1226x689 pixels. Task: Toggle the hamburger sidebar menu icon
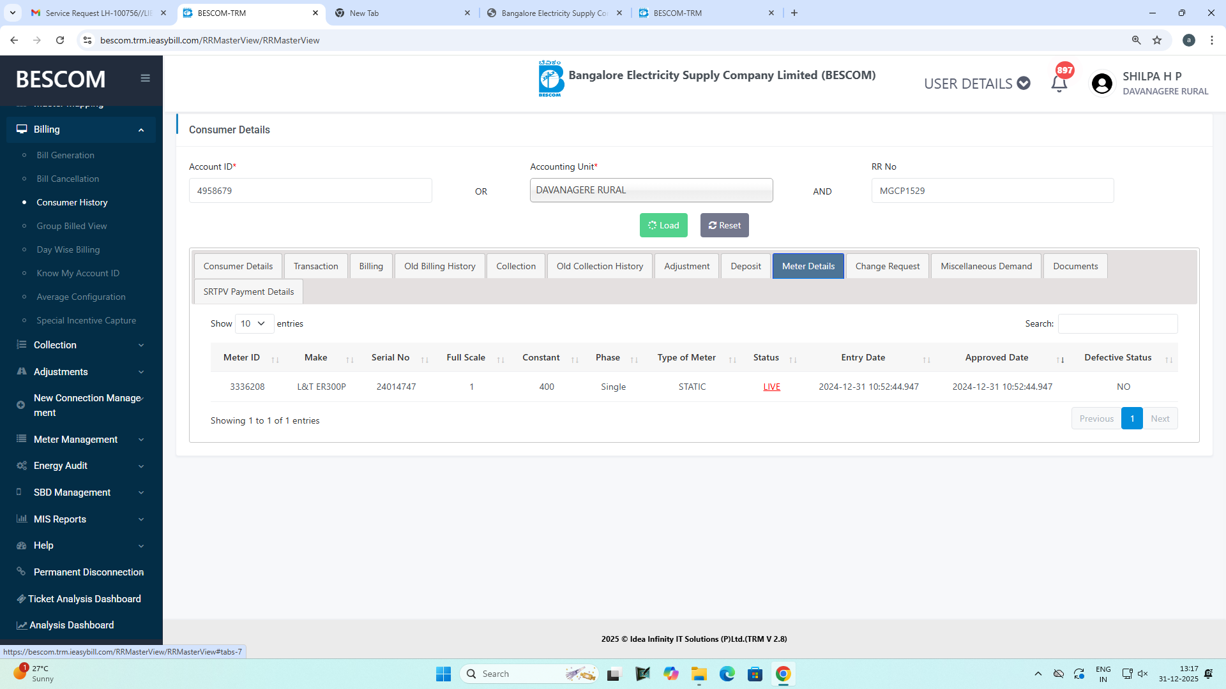[x=145, y=78]
